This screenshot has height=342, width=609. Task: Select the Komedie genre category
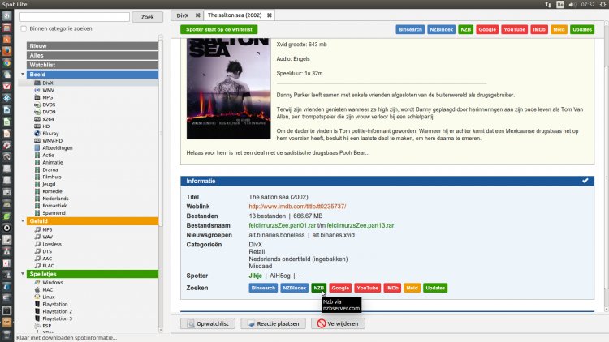[48, 191]
